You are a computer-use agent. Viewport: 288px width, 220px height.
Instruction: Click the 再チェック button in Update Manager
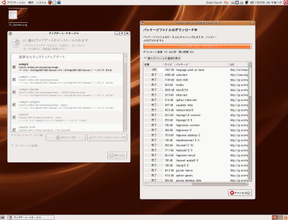coord(66,138)
